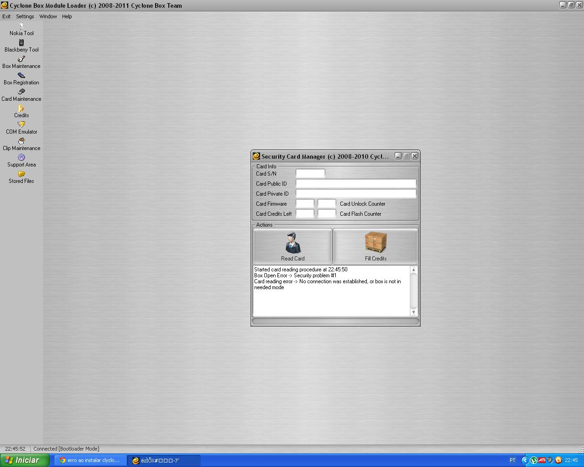The width and height of the screenshot is (584, 467).
Task: Expand hidden system tray icons
Action: [525, 460]
